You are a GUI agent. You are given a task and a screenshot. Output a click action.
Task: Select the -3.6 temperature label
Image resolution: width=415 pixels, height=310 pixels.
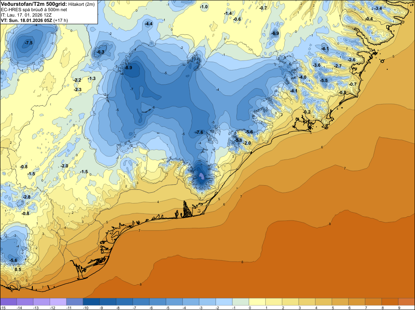coord(317,65)
